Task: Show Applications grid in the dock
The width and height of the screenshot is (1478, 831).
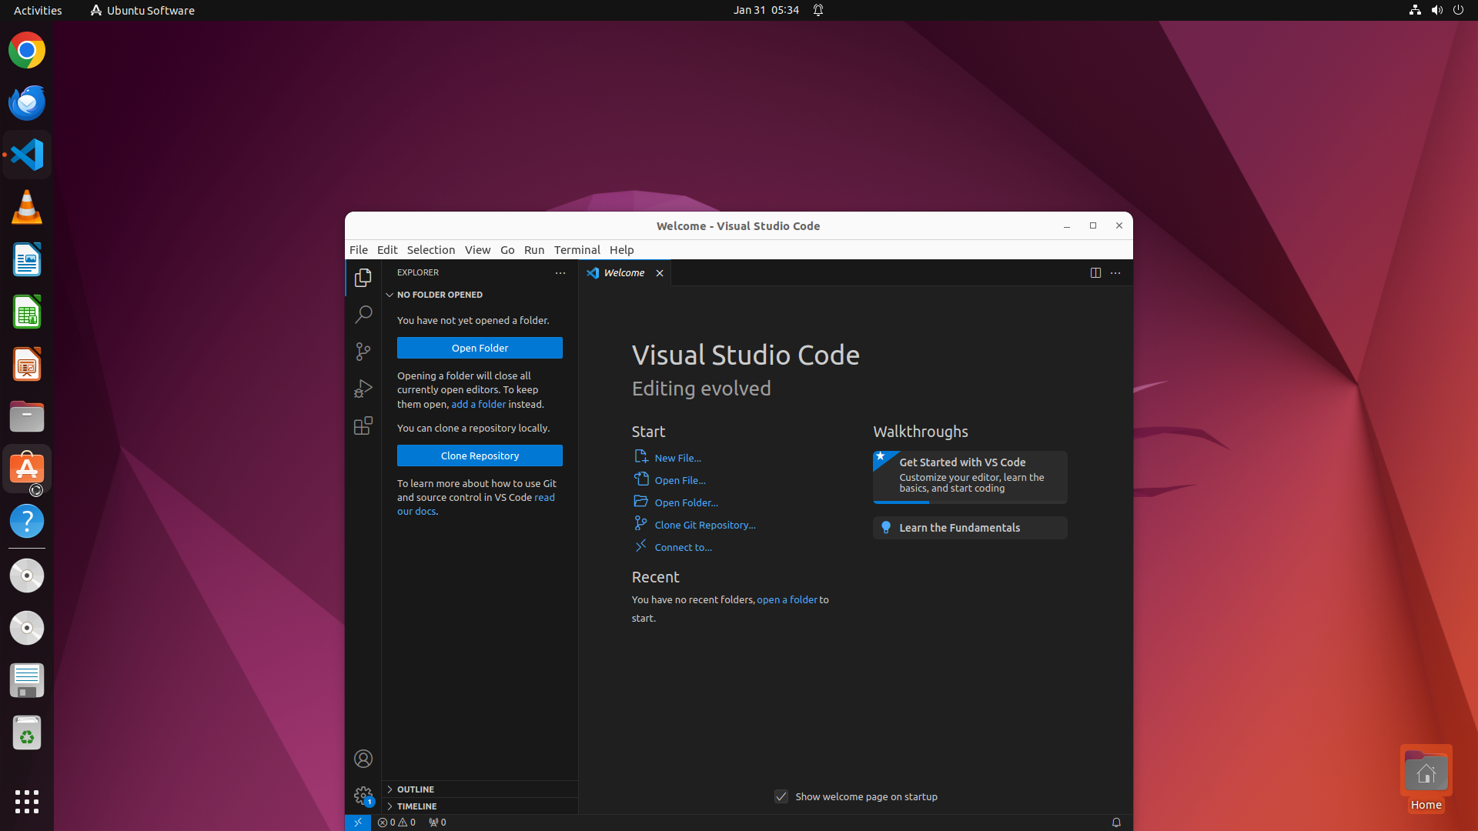Action: coord(27,802)
